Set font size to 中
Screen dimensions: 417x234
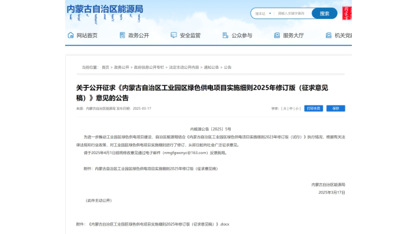(291, 109)
